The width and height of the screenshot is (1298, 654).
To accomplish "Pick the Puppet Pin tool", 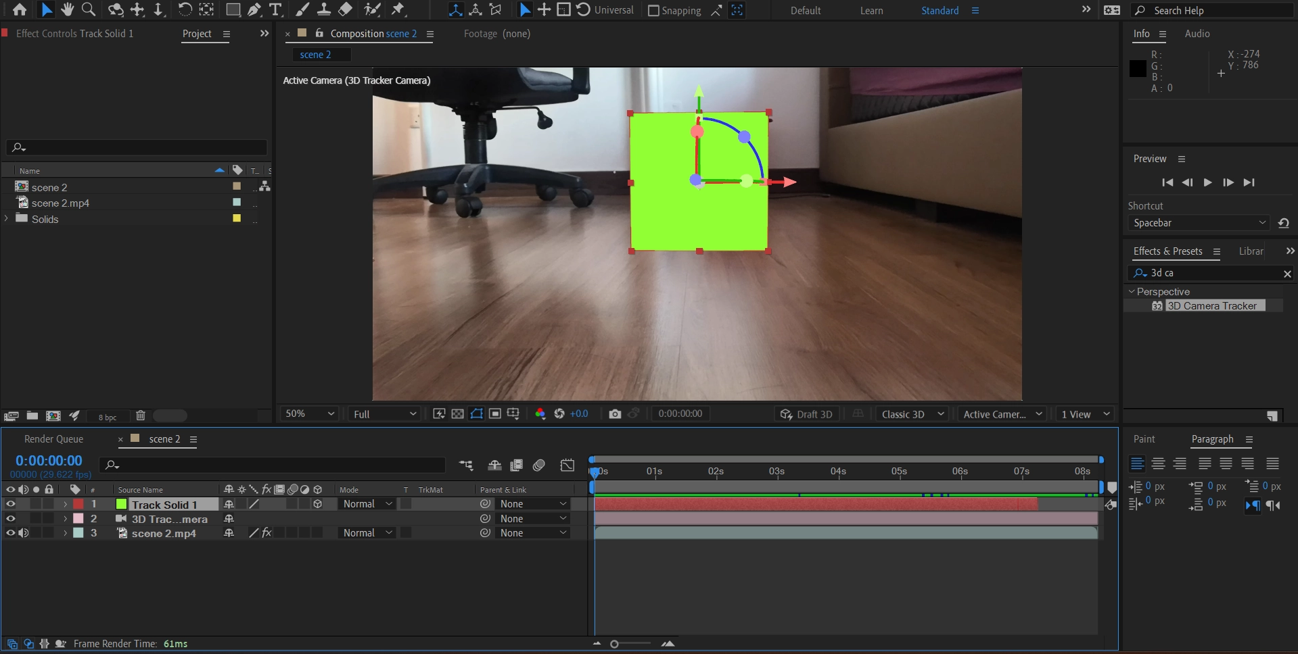I will click(398, 9).
